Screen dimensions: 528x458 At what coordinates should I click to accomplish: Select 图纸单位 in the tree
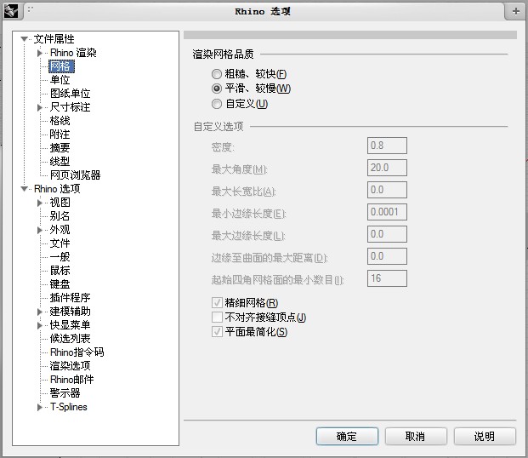coord(70,94)
